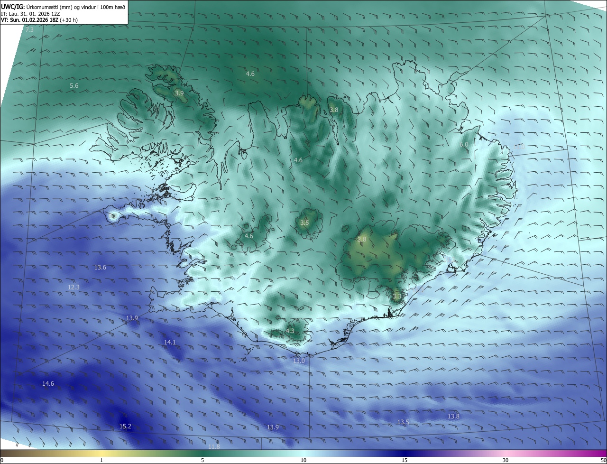The image size is (607, 464).
Task: Select the 3.9 value in the Westfjords
Action: point(179,93)
